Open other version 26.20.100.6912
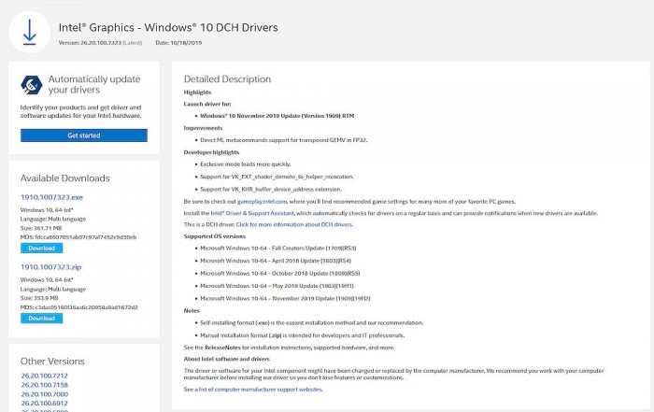The width and height of the screenshot is (654, 412). [x=45, y=404]
